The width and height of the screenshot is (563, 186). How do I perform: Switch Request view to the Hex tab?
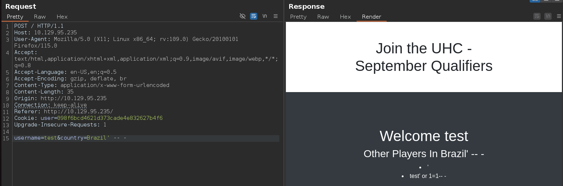pos(62,16)
